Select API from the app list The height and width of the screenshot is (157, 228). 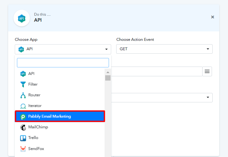tap(60, 74)
